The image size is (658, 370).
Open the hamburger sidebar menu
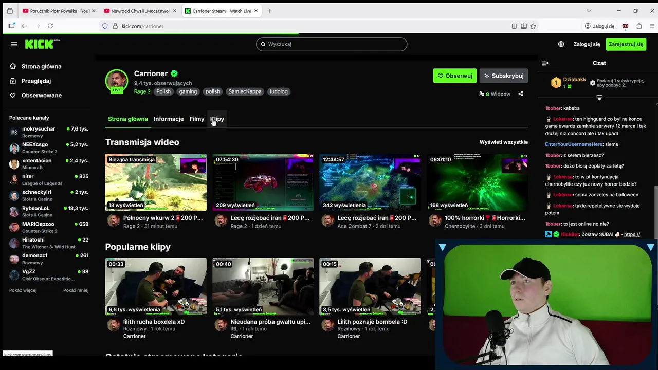point(14,44)
